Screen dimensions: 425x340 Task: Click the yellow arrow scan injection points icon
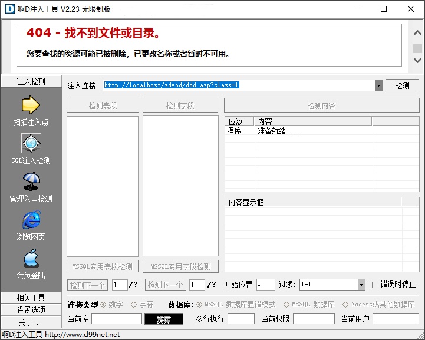(x=31, y=105)
